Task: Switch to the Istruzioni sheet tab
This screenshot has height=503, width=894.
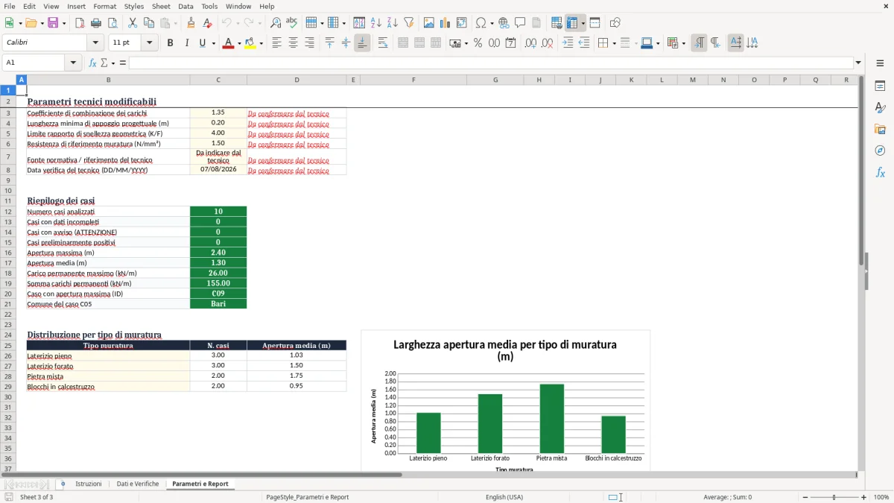Action: (x=89, y=484)
